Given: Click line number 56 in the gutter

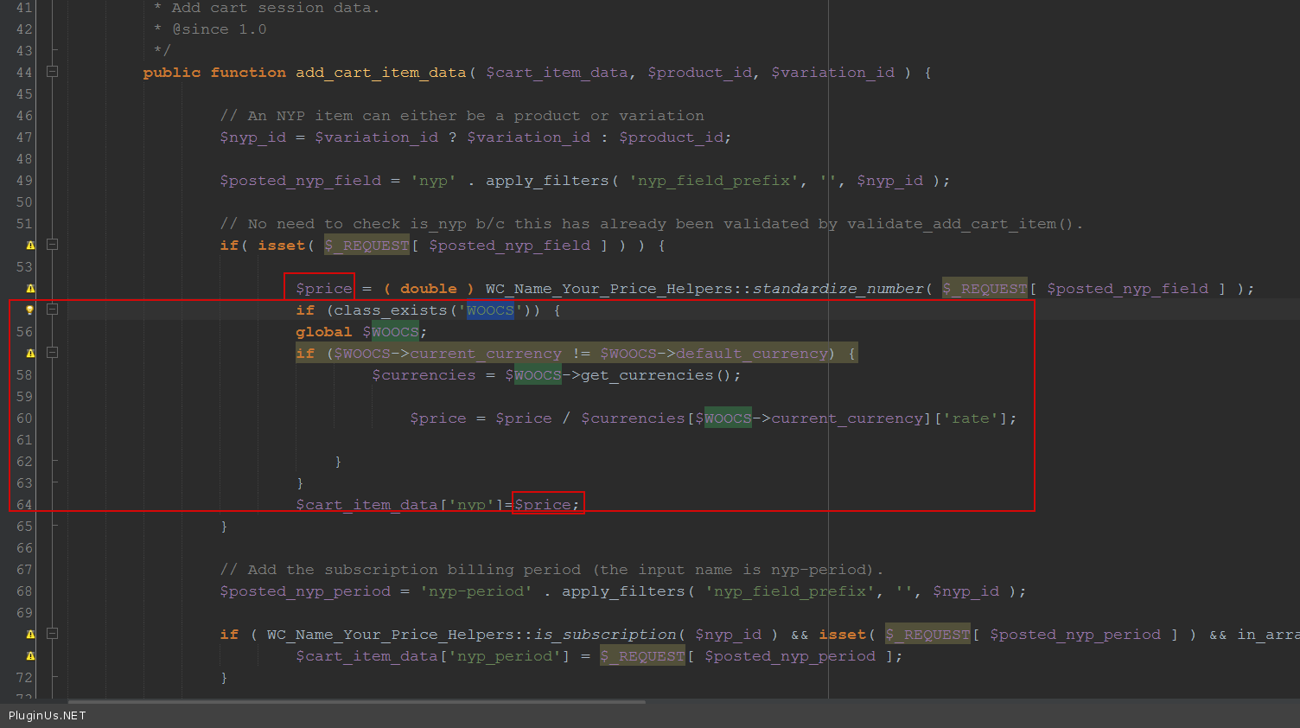Looking at the screenshot, I should pos(24,332).
